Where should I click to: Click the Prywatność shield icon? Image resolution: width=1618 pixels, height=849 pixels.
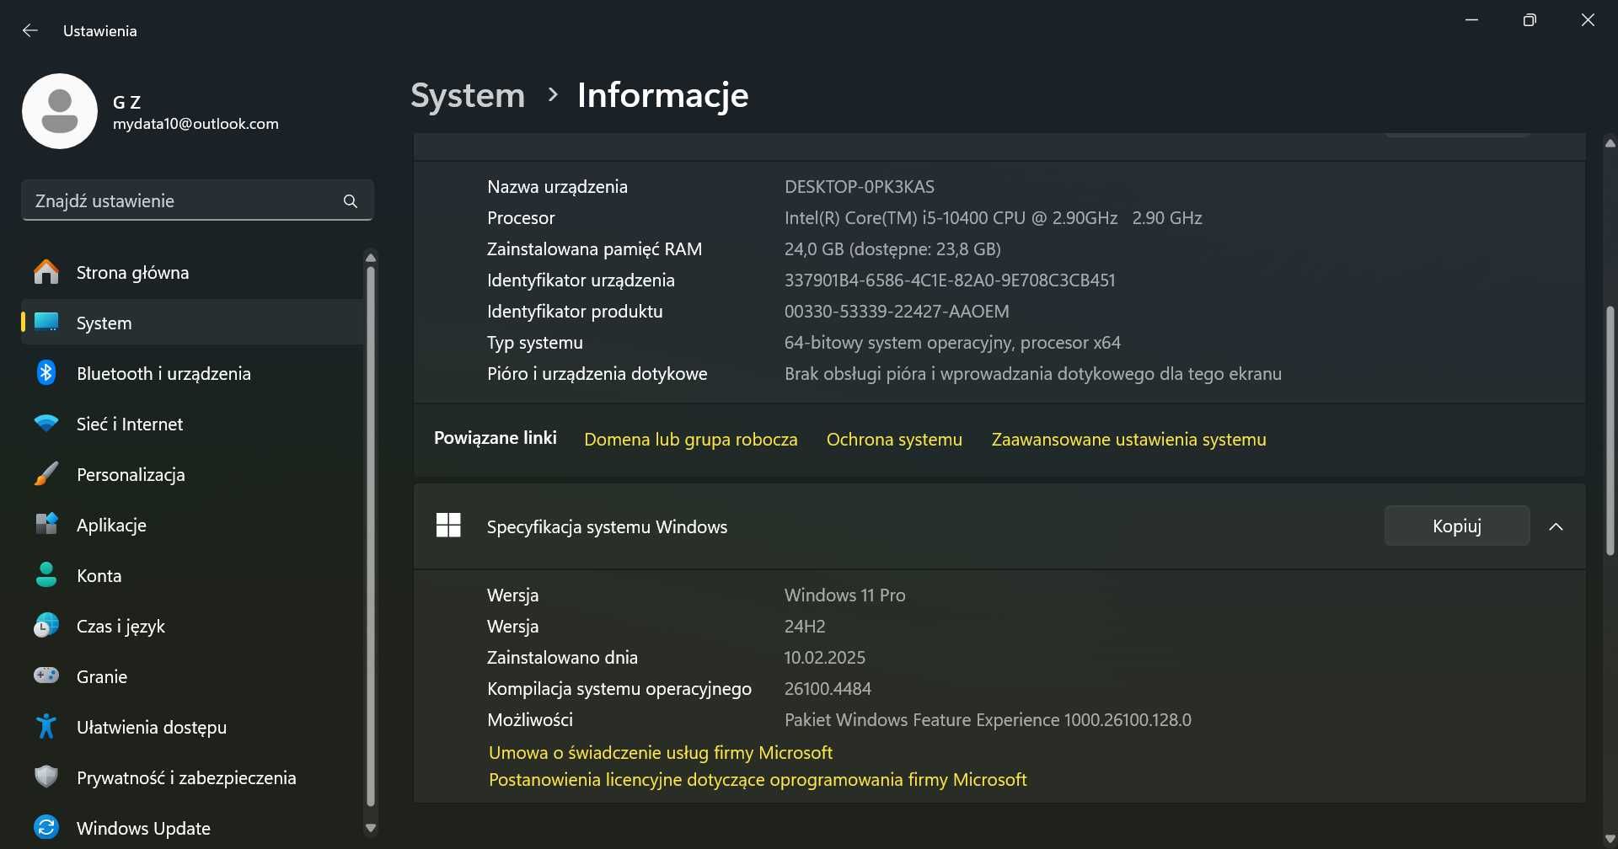[46, 777]
